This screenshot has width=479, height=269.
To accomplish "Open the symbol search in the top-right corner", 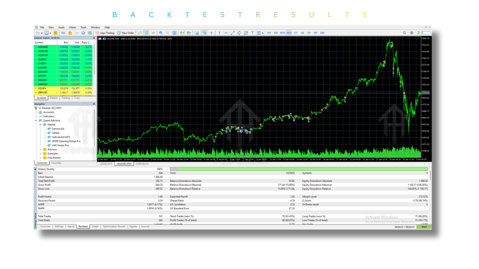I will tap(405, 33).
